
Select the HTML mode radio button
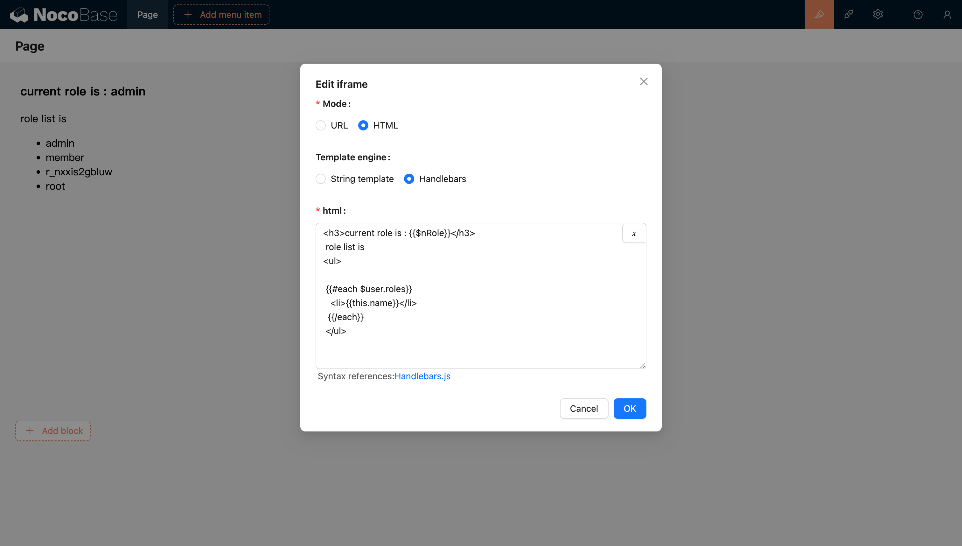click(363, 125)
